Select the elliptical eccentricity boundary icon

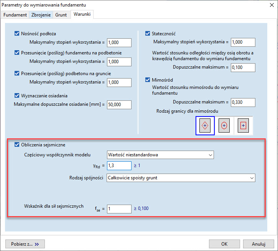224,126
